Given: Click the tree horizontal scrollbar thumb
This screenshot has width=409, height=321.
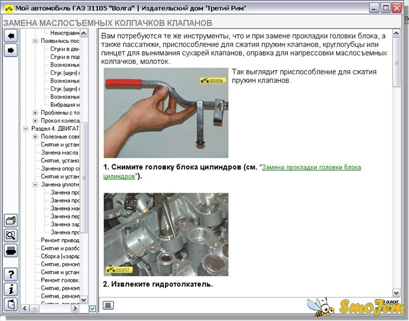Looking at the screenshot, I should point(34,309).
